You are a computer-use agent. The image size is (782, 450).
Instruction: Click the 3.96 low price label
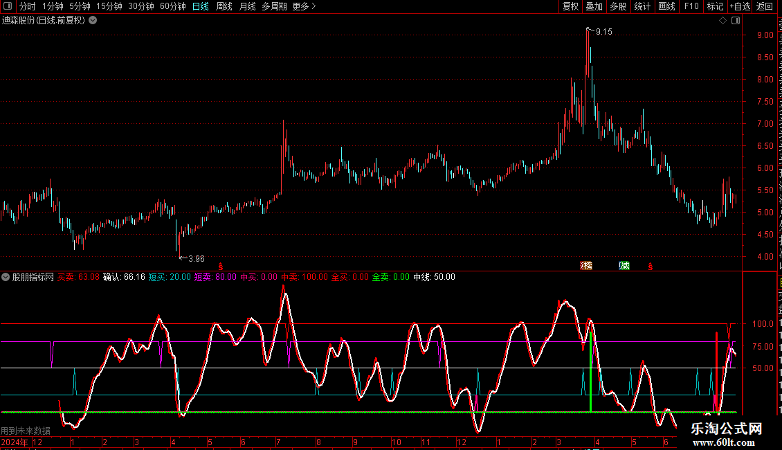196,259
